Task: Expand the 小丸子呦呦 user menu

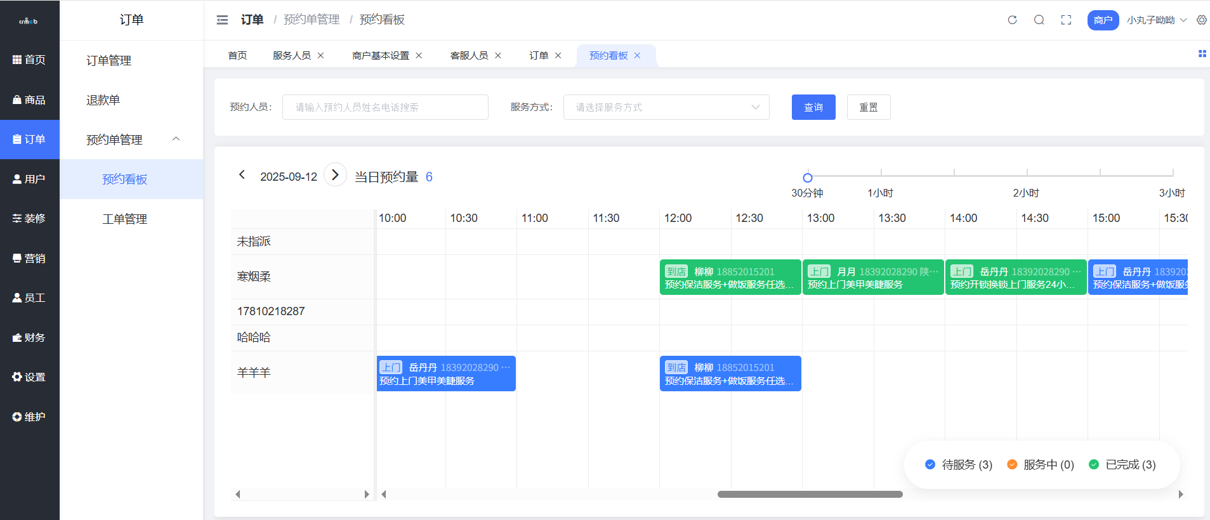Action: 1156,20
